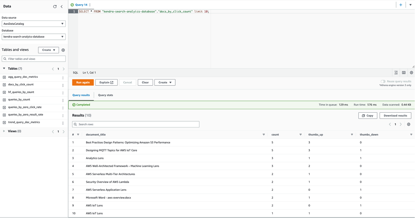Collapse the Tables section

tap(4, 69)
